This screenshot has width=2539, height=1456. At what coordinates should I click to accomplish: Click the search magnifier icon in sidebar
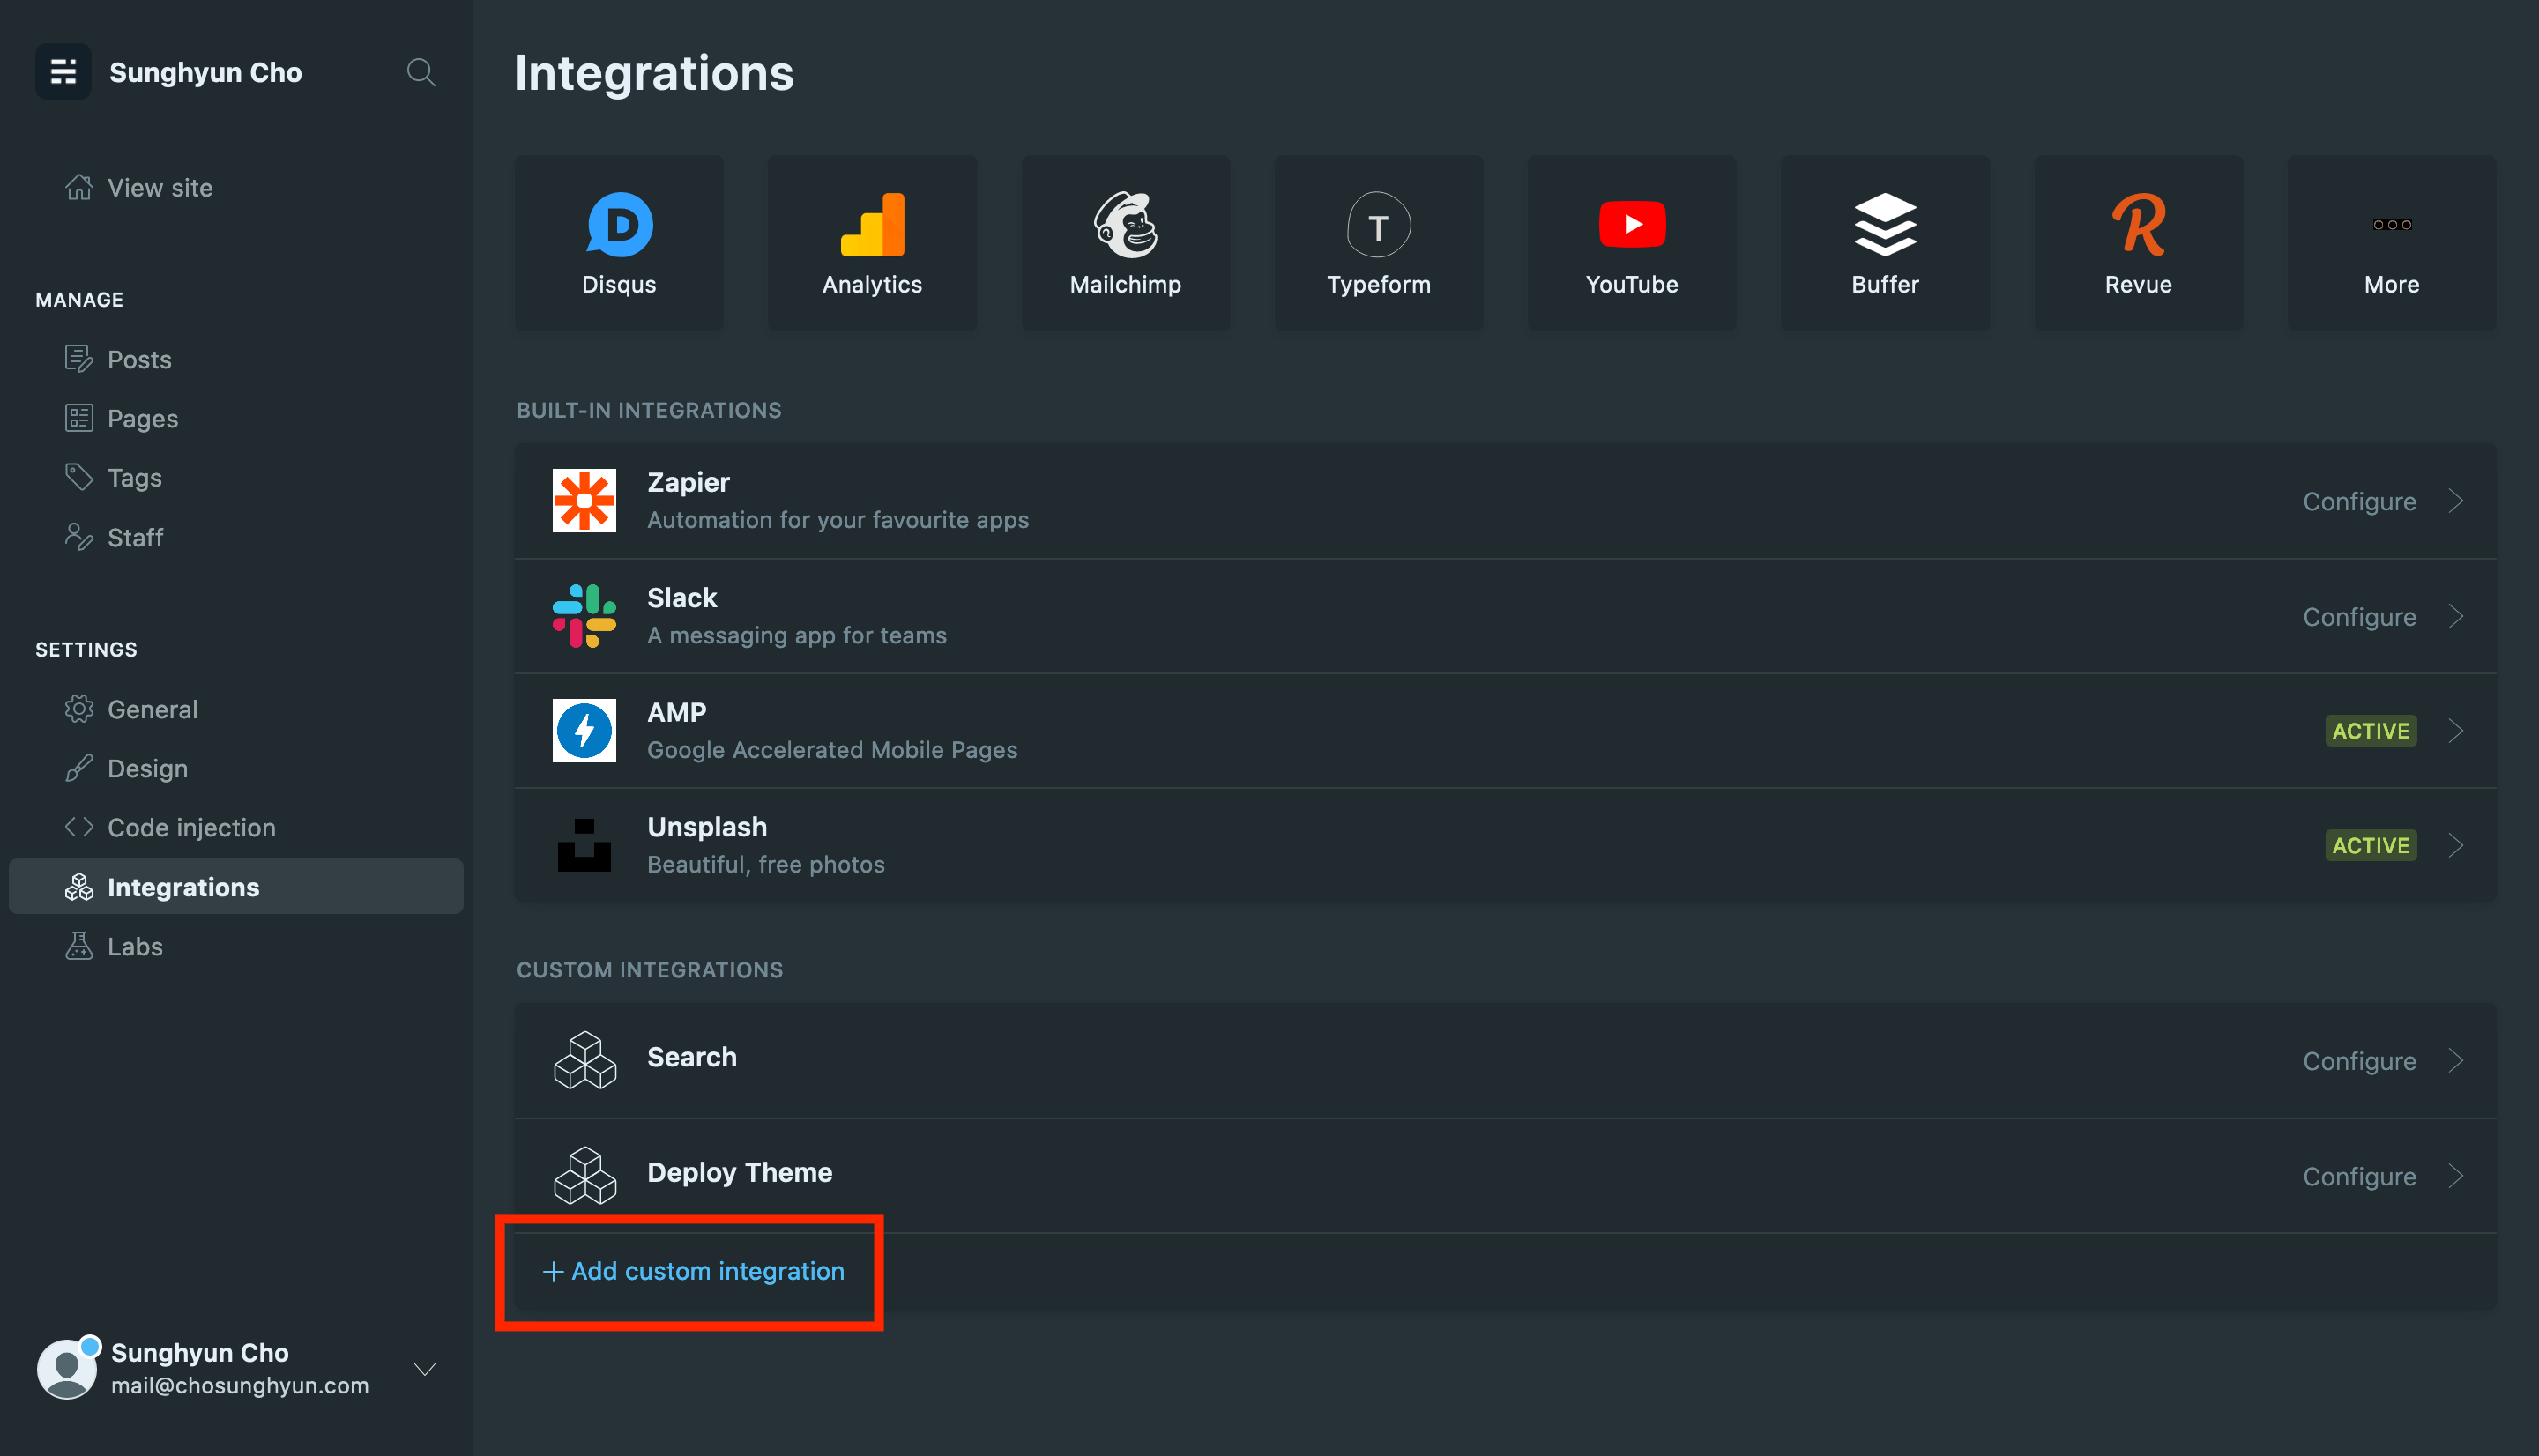420,72
